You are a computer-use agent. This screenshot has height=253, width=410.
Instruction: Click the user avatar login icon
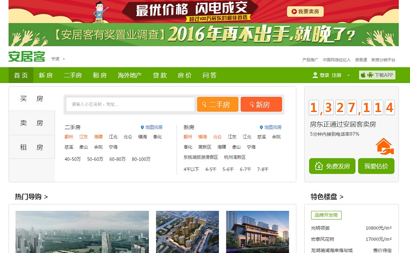[315, 75]
